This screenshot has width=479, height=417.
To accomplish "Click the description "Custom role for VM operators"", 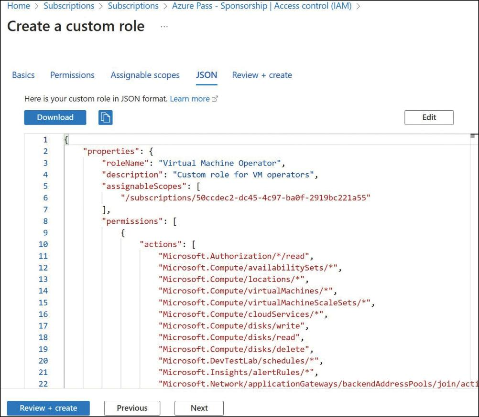I will point(243,175).
